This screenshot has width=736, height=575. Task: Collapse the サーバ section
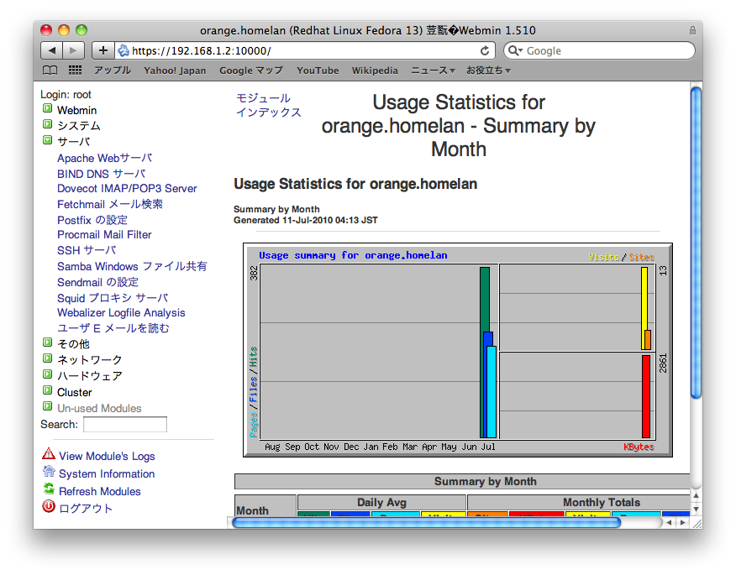click(48, 139)
